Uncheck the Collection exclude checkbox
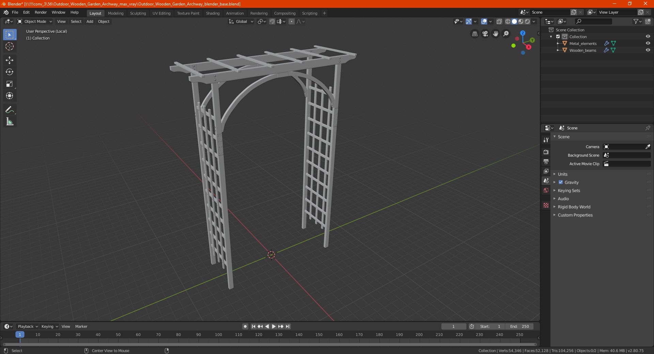The width and height of the screenshot is (654, 354). point(558,36)
